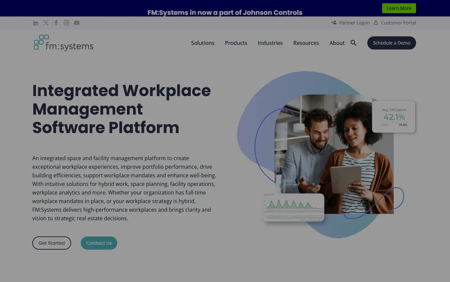Open the About menu
This screenshot has width=450, height=282.
tap(337, 43)
